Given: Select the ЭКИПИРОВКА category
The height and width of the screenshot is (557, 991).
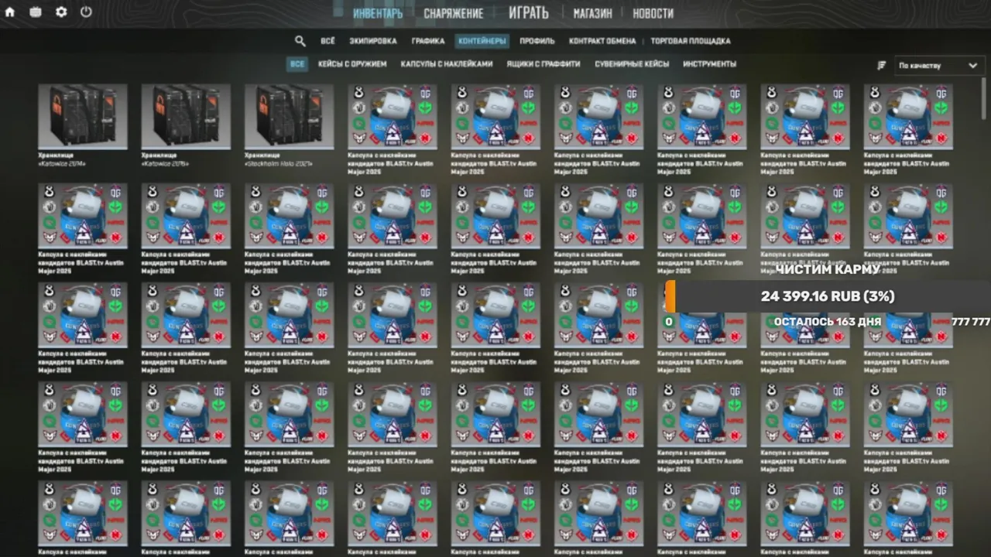Looking at the screenshot, I should (373, 41).
